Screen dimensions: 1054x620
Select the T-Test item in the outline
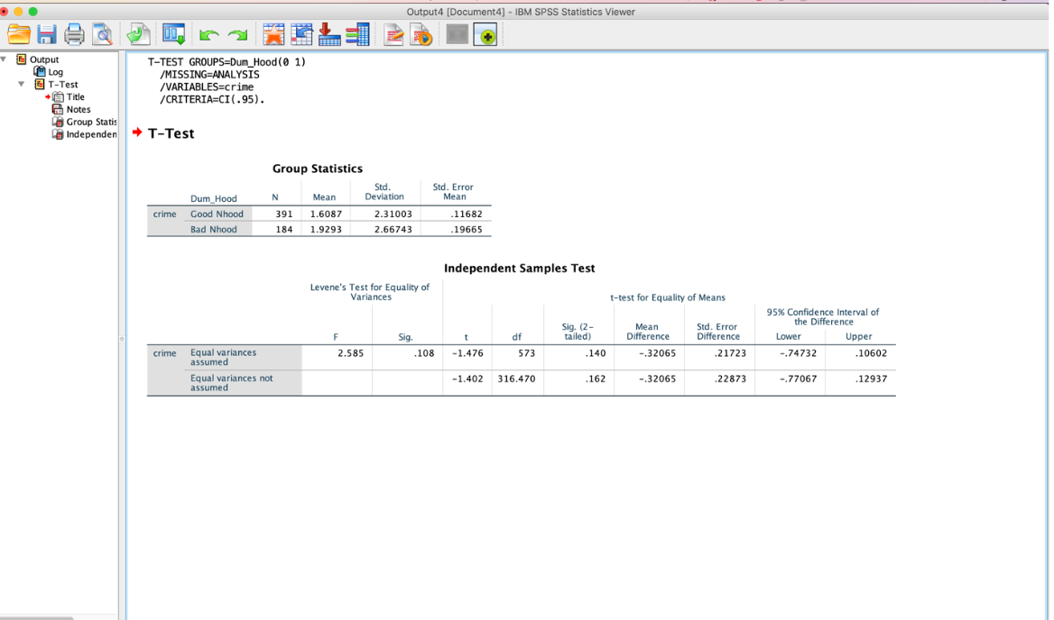tap(62, 84)
